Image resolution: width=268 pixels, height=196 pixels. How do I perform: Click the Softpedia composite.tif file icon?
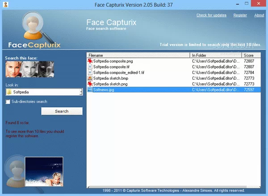tap(90, 66)
